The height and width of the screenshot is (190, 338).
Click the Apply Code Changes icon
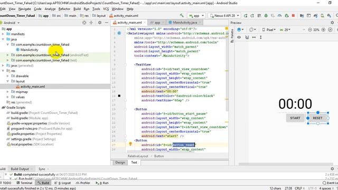click(252, 16)
